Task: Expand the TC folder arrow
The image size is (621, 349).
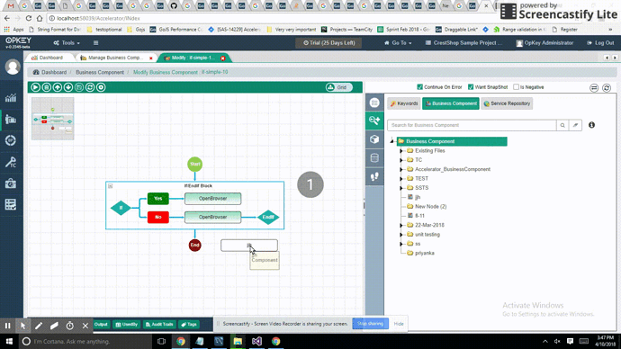Action: pos(400,160)
